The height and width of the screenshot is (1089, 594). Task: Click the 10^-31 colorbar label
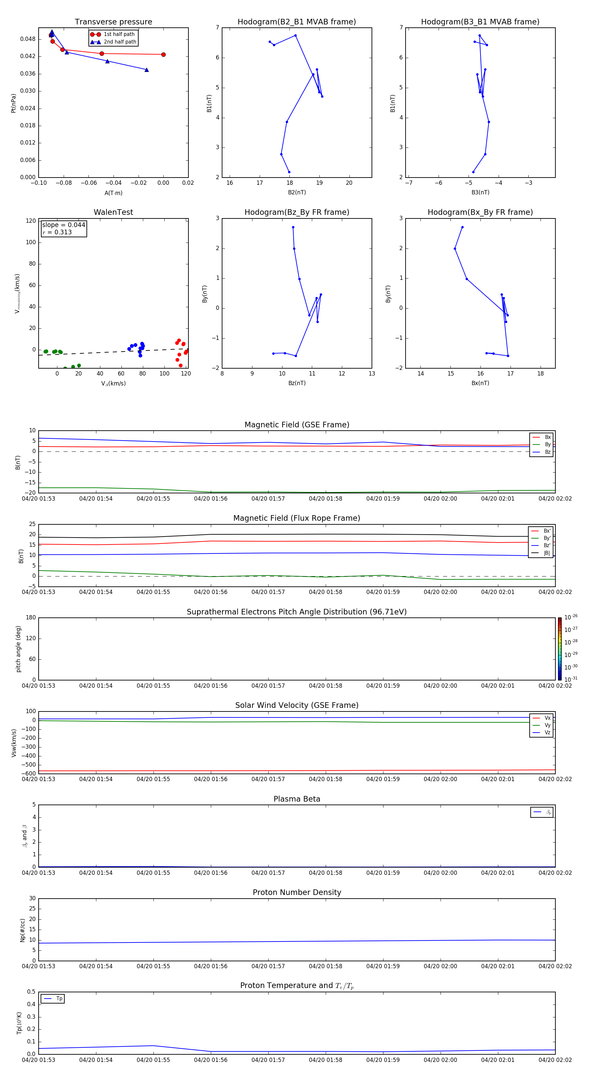(571, 679)
